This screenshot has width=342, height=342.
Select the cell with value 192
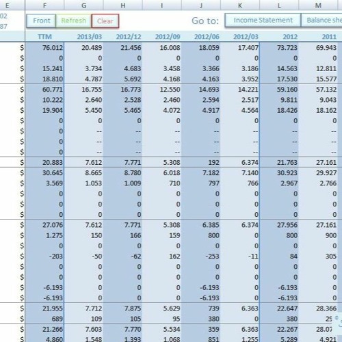tap(201, 162)
